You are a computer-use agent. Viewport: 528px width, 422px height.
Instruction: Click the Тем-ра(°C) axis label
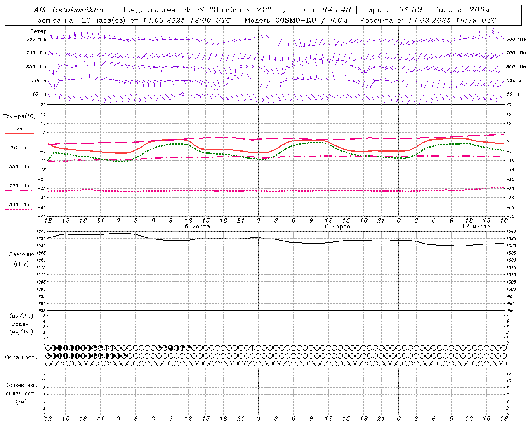tap(19, 117)
